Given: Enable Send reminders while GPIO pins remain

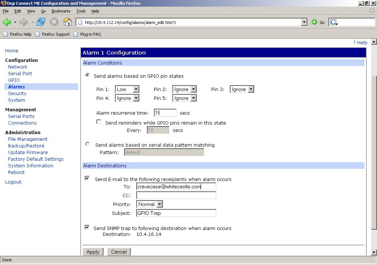Looking at the screenshot, I should point(99,122).
